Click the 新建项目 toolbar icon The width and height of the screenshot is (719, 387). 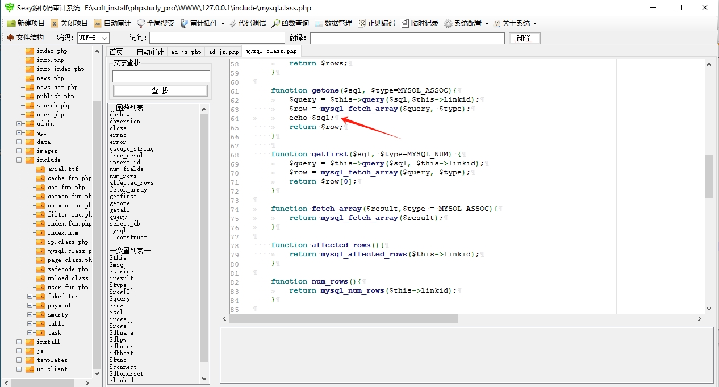11,23
